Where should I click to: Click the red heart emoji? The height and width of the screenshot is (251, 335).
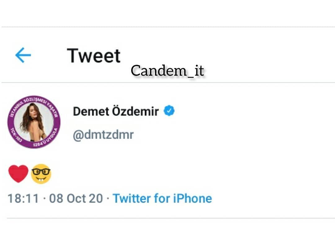click(18, 174)
